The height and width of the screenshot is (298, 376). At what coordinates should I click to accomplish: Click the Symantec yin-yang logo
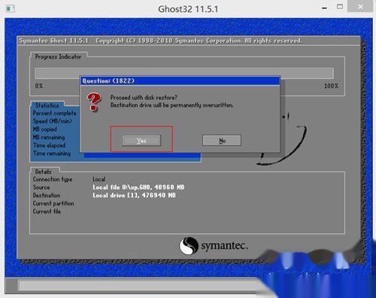pyautogui.click(x=189, y=246)
